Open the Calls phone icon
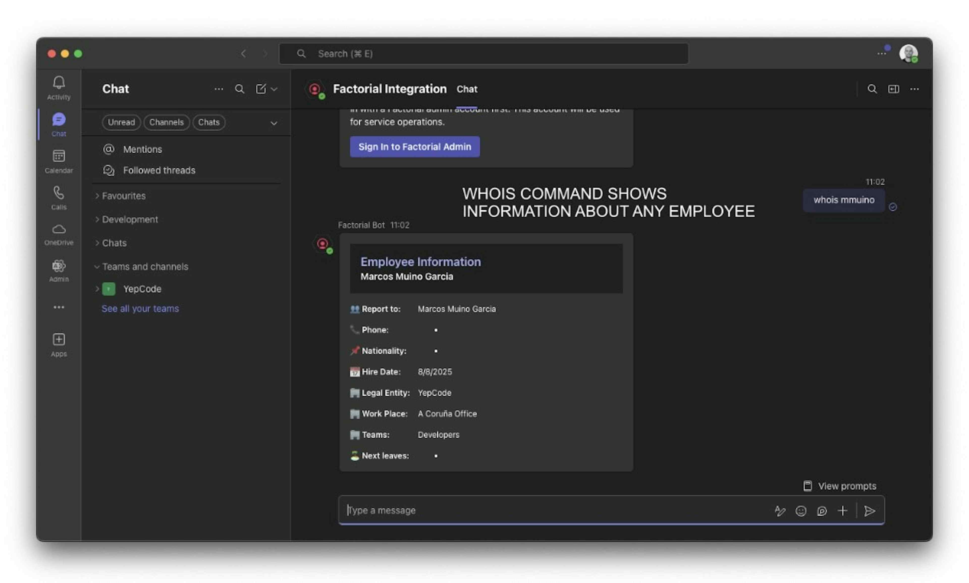The width and height of the screenshot is (969, 583). tap(59, 197)
